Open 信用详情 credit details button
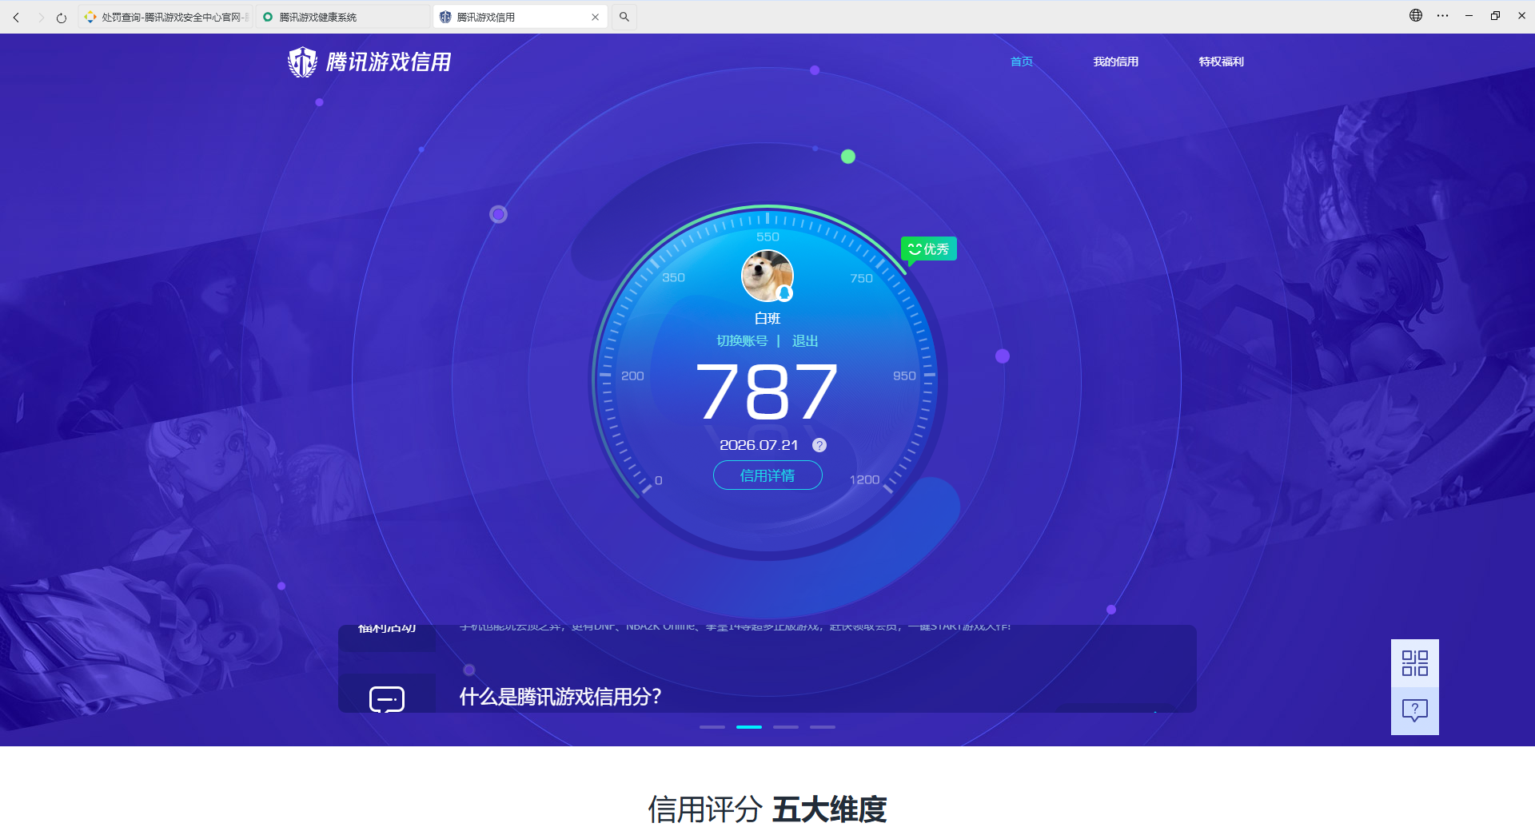Image resolution: width=1535 pixels, height=831 pixels. [767, 475]
